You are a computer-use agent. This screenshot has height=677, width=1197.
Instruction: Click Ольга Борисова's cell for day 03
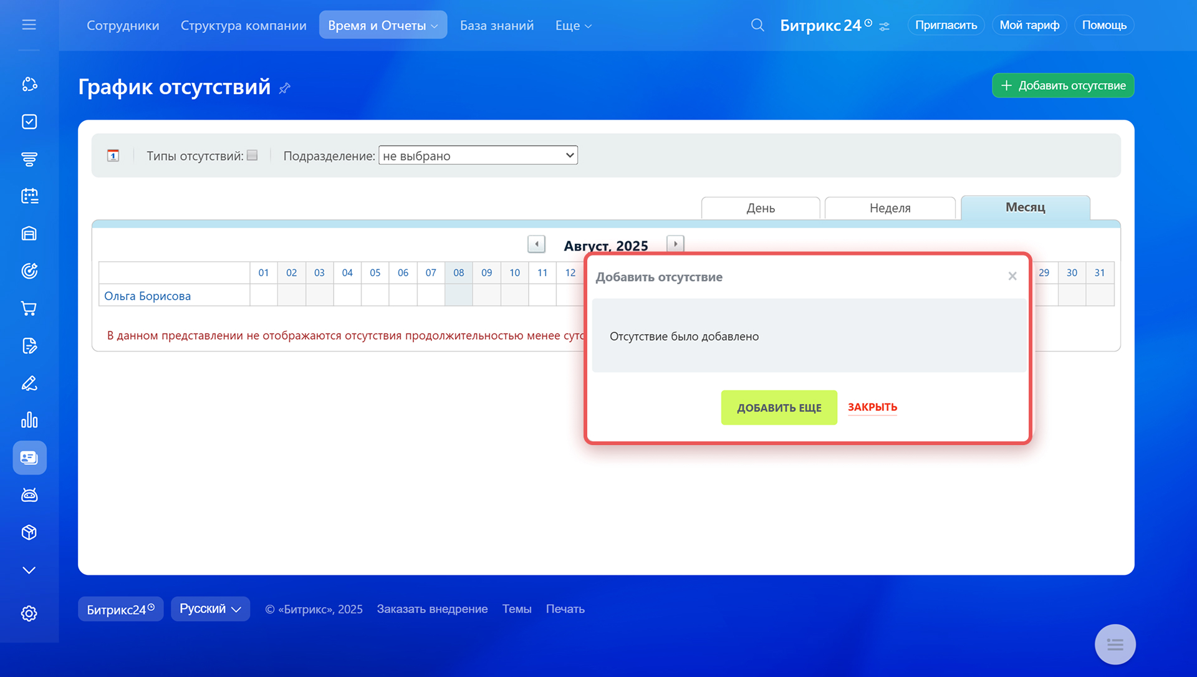[x=319, y=295]
